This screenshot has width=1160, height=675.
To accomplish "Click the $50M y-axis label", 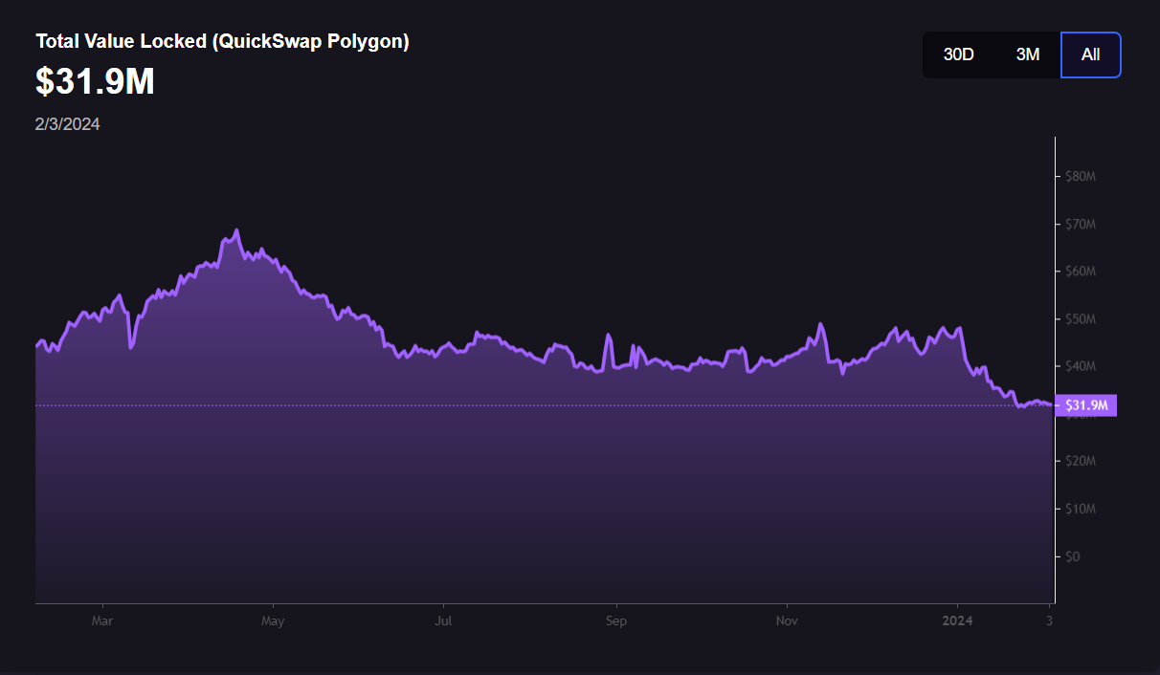I will 1080,318.
